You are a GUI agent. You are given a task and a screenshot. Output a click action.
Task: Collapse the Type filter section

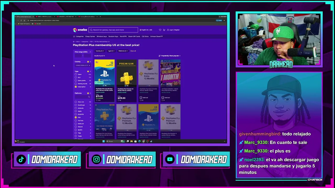tap(90, 71)
